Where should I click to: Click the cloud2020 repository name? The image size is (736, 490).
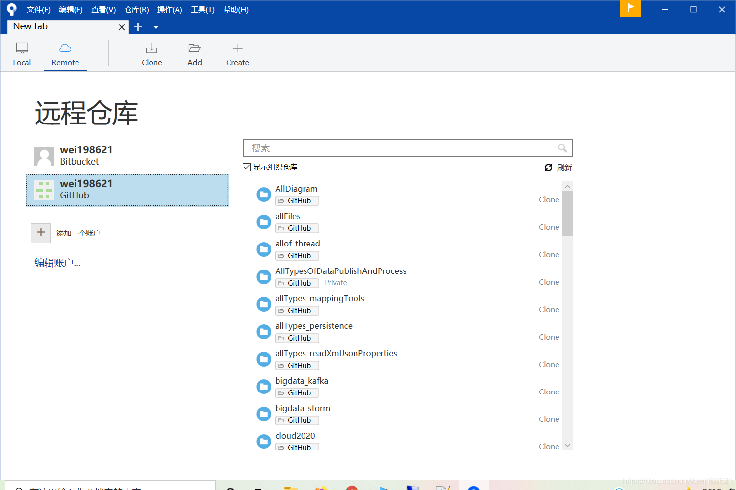coord(295,436)
